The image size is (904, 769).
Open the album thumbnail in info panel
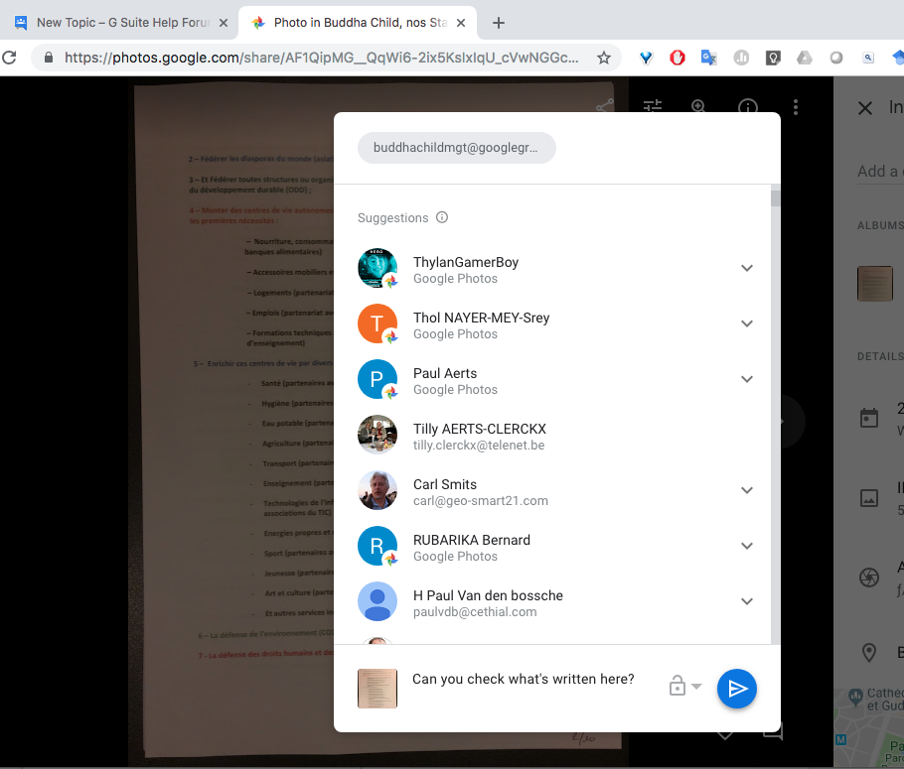[x=875, y=284]
